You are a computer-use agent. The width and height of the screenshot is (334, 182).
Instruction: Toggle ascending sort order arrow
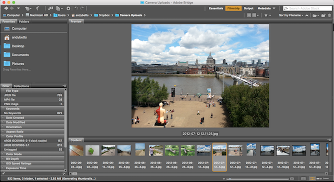(x=307, y=15)
